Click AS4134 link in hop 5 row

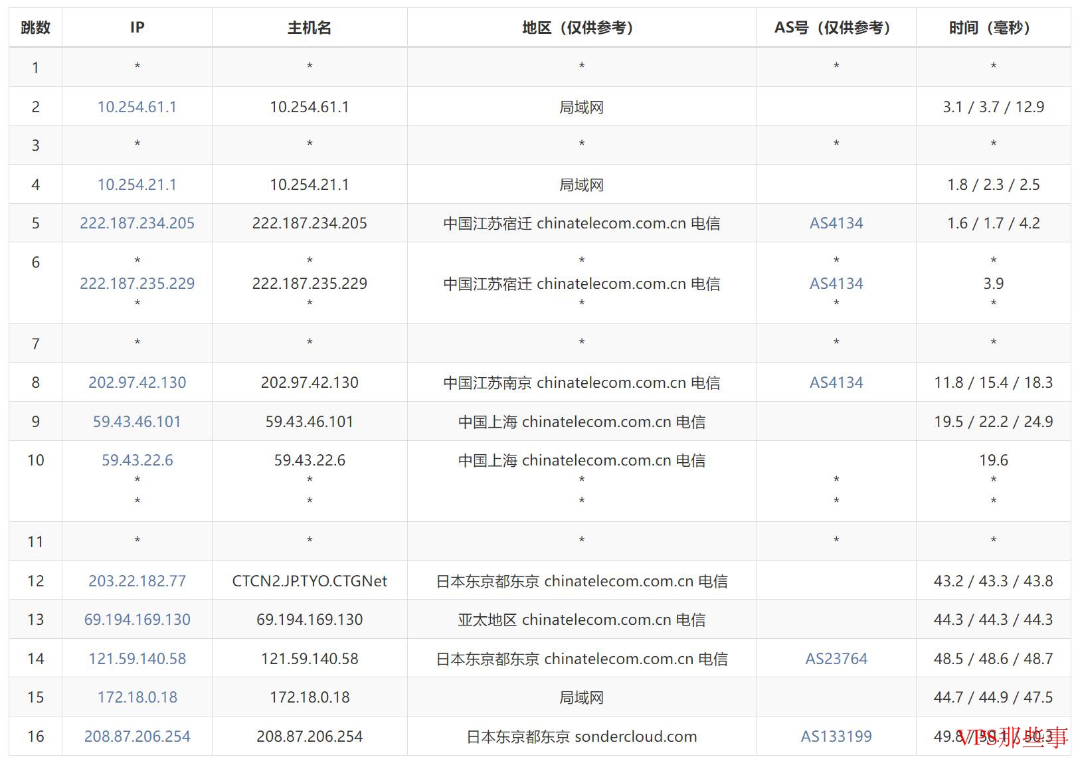pyautogui.click(x=836, y=223)
